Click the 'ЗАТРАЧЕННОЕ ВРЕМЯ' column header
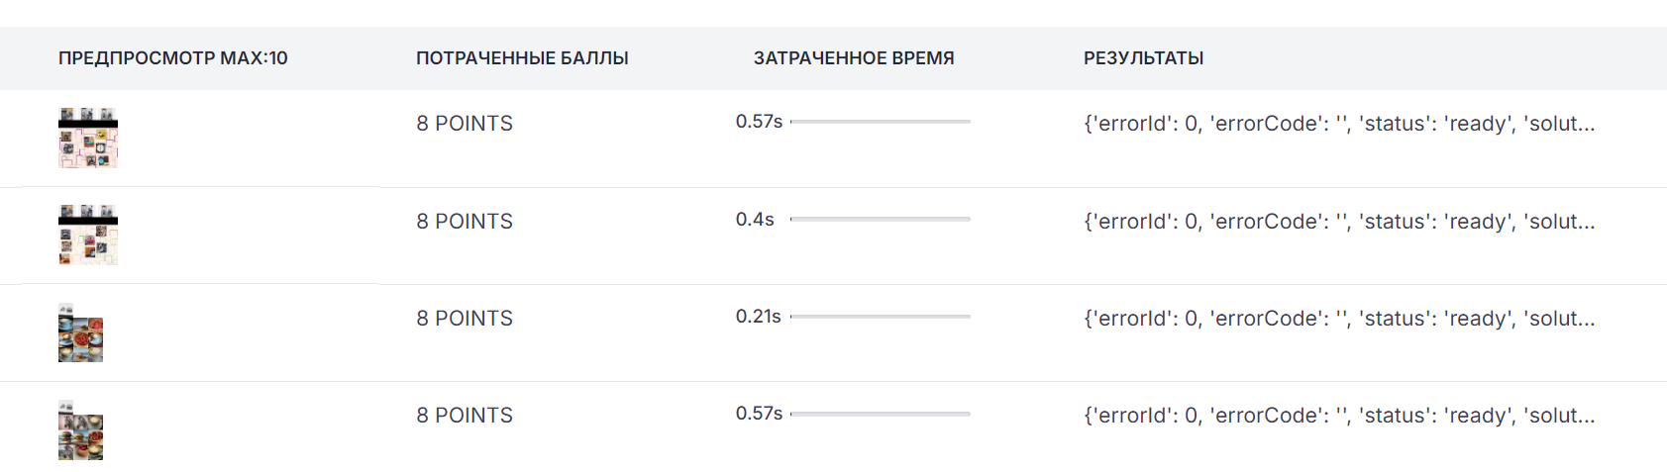1667x472 pixels. click(x=854, y=58)
